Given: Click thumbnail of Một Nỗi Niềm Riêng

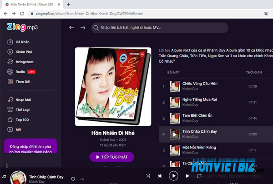Looking at the screenshot, I should tap(175, 150).
